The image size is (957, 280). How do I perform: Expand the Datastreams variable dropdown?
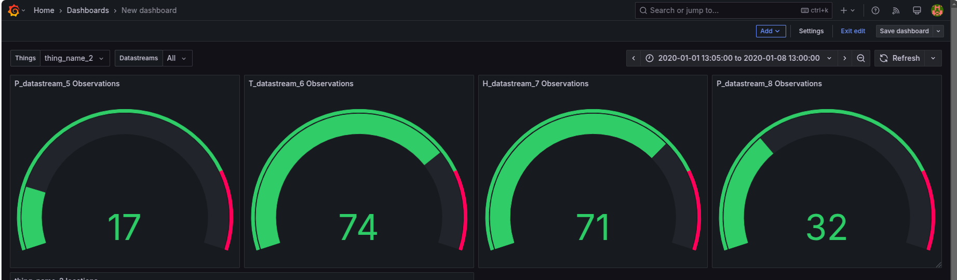177,58
